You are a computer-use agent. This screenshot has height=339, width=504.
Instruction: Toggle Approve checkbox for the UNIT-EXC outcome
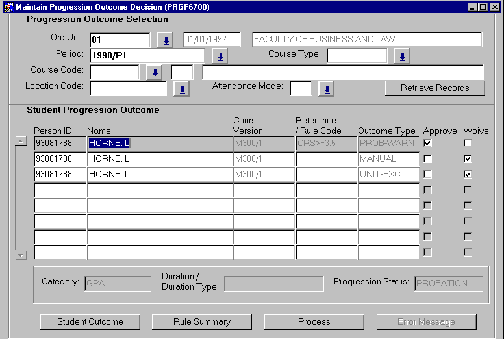[x=427, y=174]
